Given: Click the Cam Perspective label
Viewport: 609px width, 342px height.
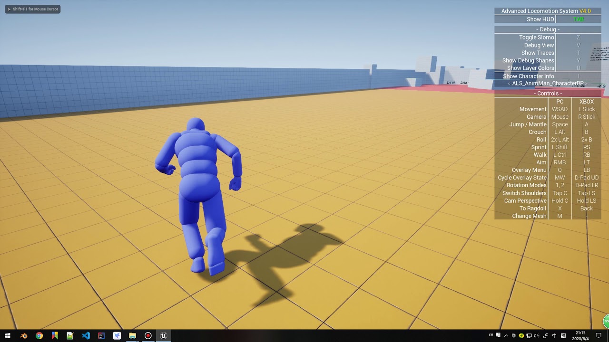Looking at the screenshot, I should pyautogui.click(x=525, y=201).
